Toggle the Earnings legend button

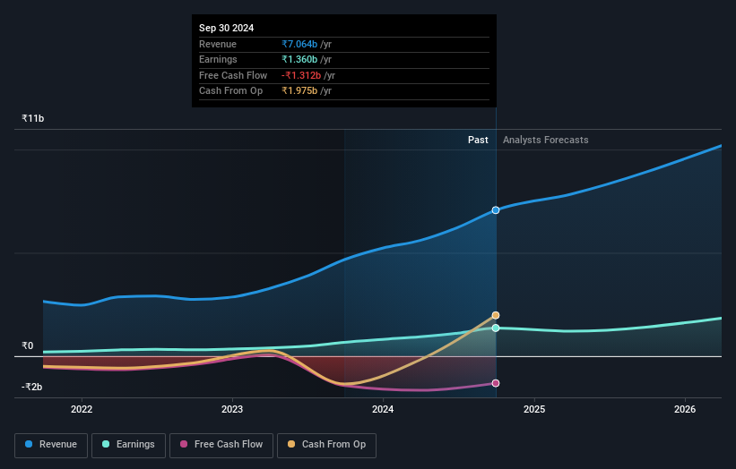coord(128,445)
